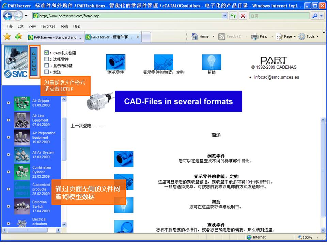Toggle the 3. 显示购物篮 checkbox
This screenshot has height=245, width=327.
[x=47, y=65]
